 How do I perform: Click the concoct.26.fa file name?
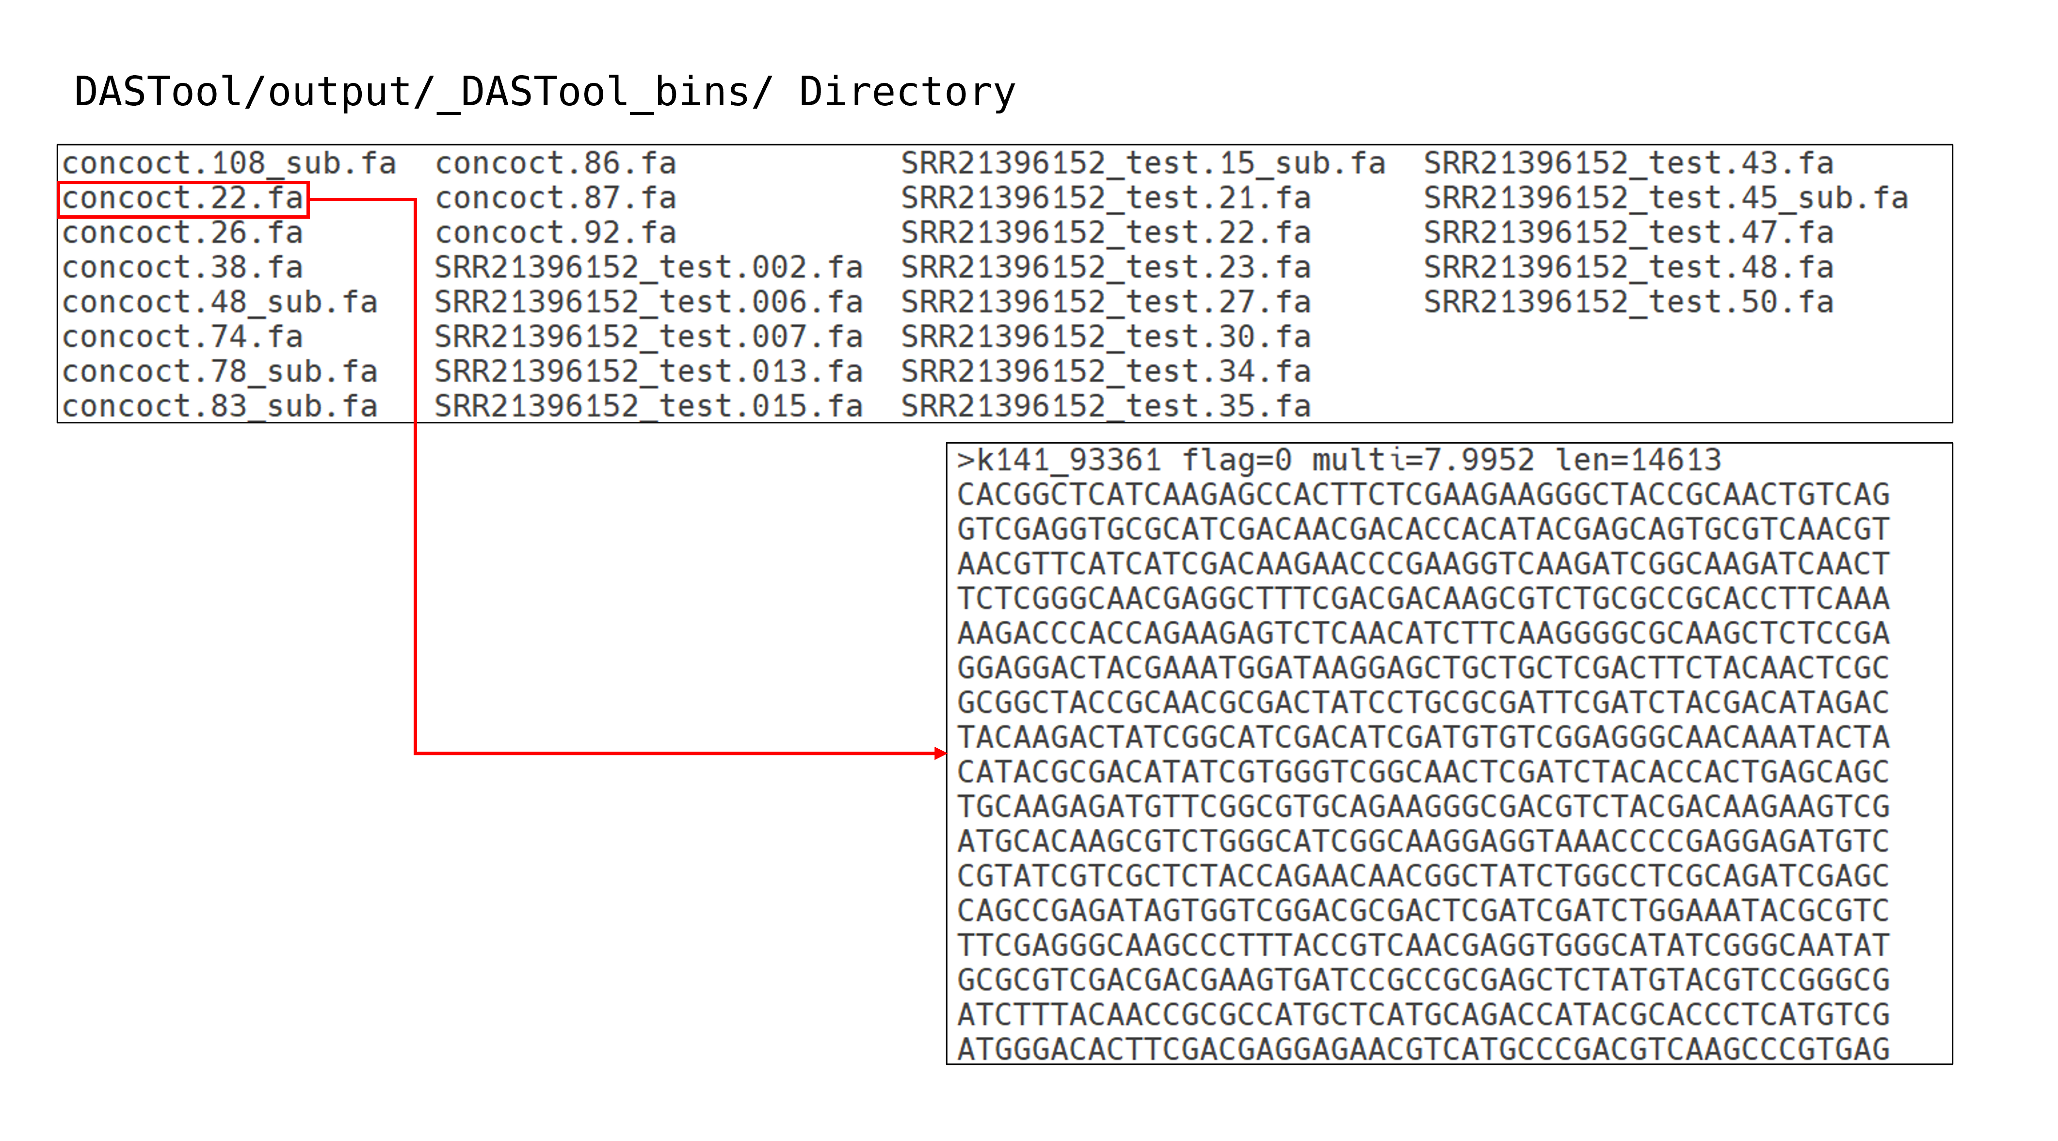pos(183,233)
